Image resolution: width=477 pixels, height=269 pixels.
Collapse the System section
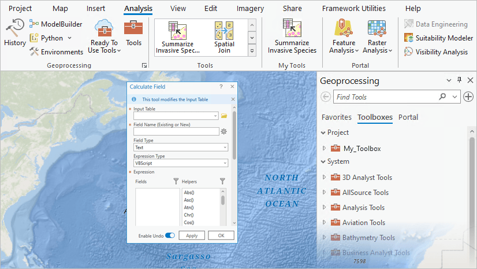(323, 162)
